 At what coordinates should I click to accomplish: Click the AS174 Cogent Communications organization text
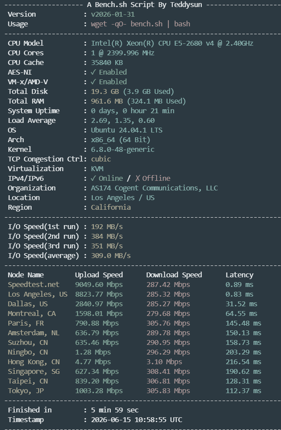(154, 188)
